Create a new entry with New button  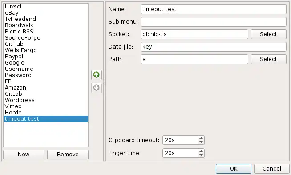[x=24, y=155]
